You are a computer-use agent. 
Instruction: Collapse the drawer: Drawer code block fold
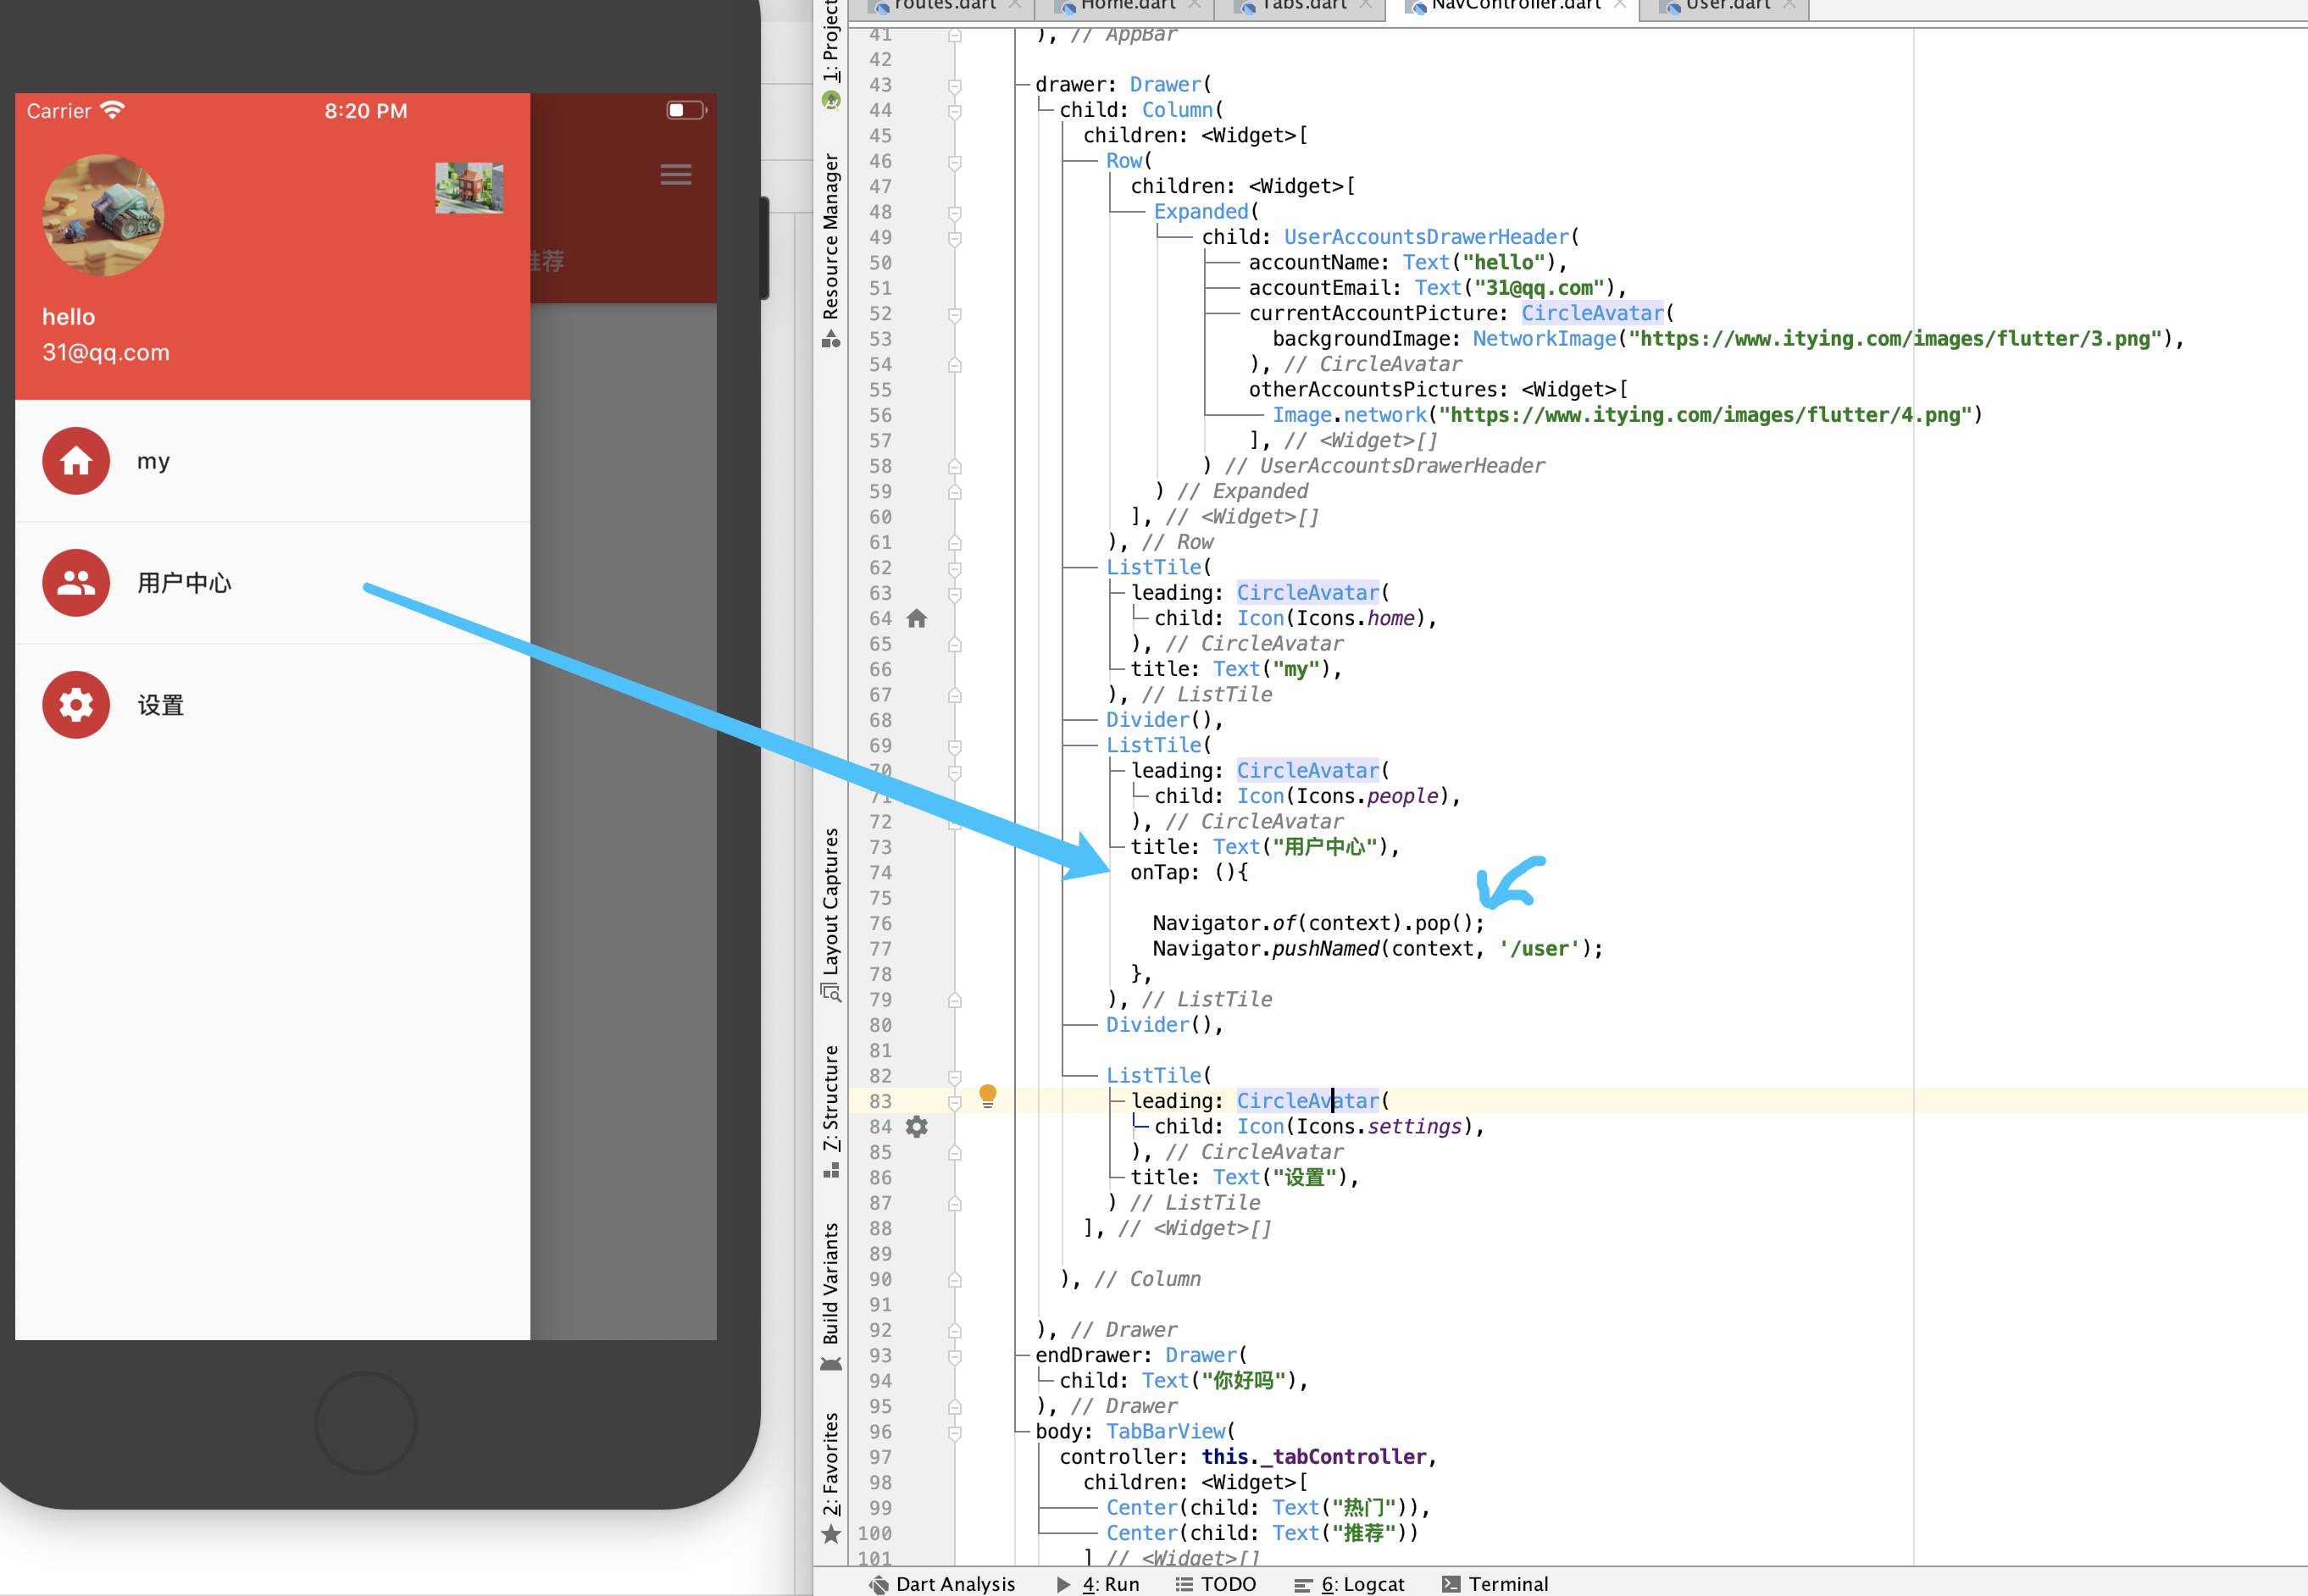(x=955, y=85)
